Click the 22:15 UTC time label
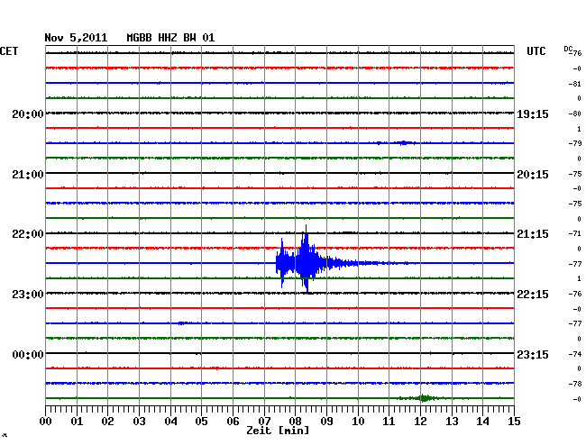Image resolution: width=586 pixels, height=445 pixels. [533, 295]
